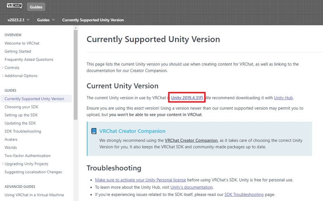Follow the Unity Hub link

pyautogui.click(x=283, y=98)
